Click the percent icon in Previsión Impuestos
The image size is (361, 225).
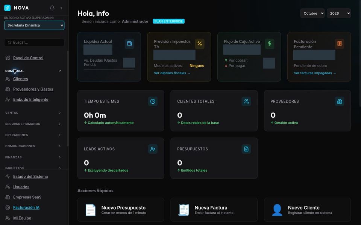coord(200,44)
